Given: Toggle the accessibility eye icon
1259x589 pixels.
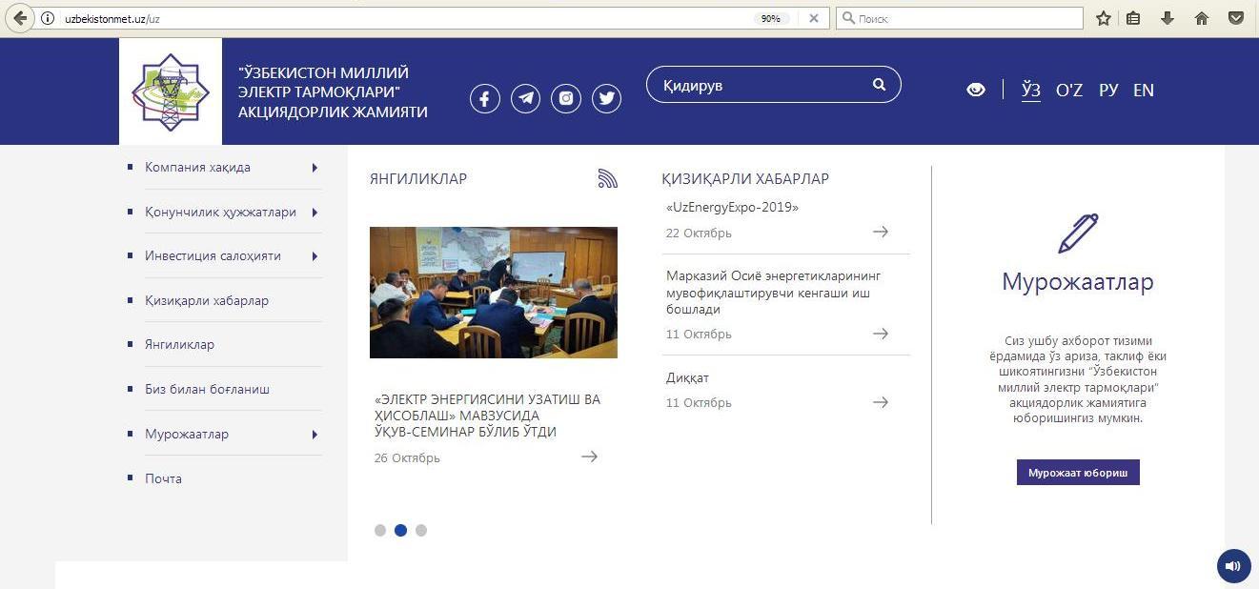Looking at the screenshot, I should tap(976, 90).
